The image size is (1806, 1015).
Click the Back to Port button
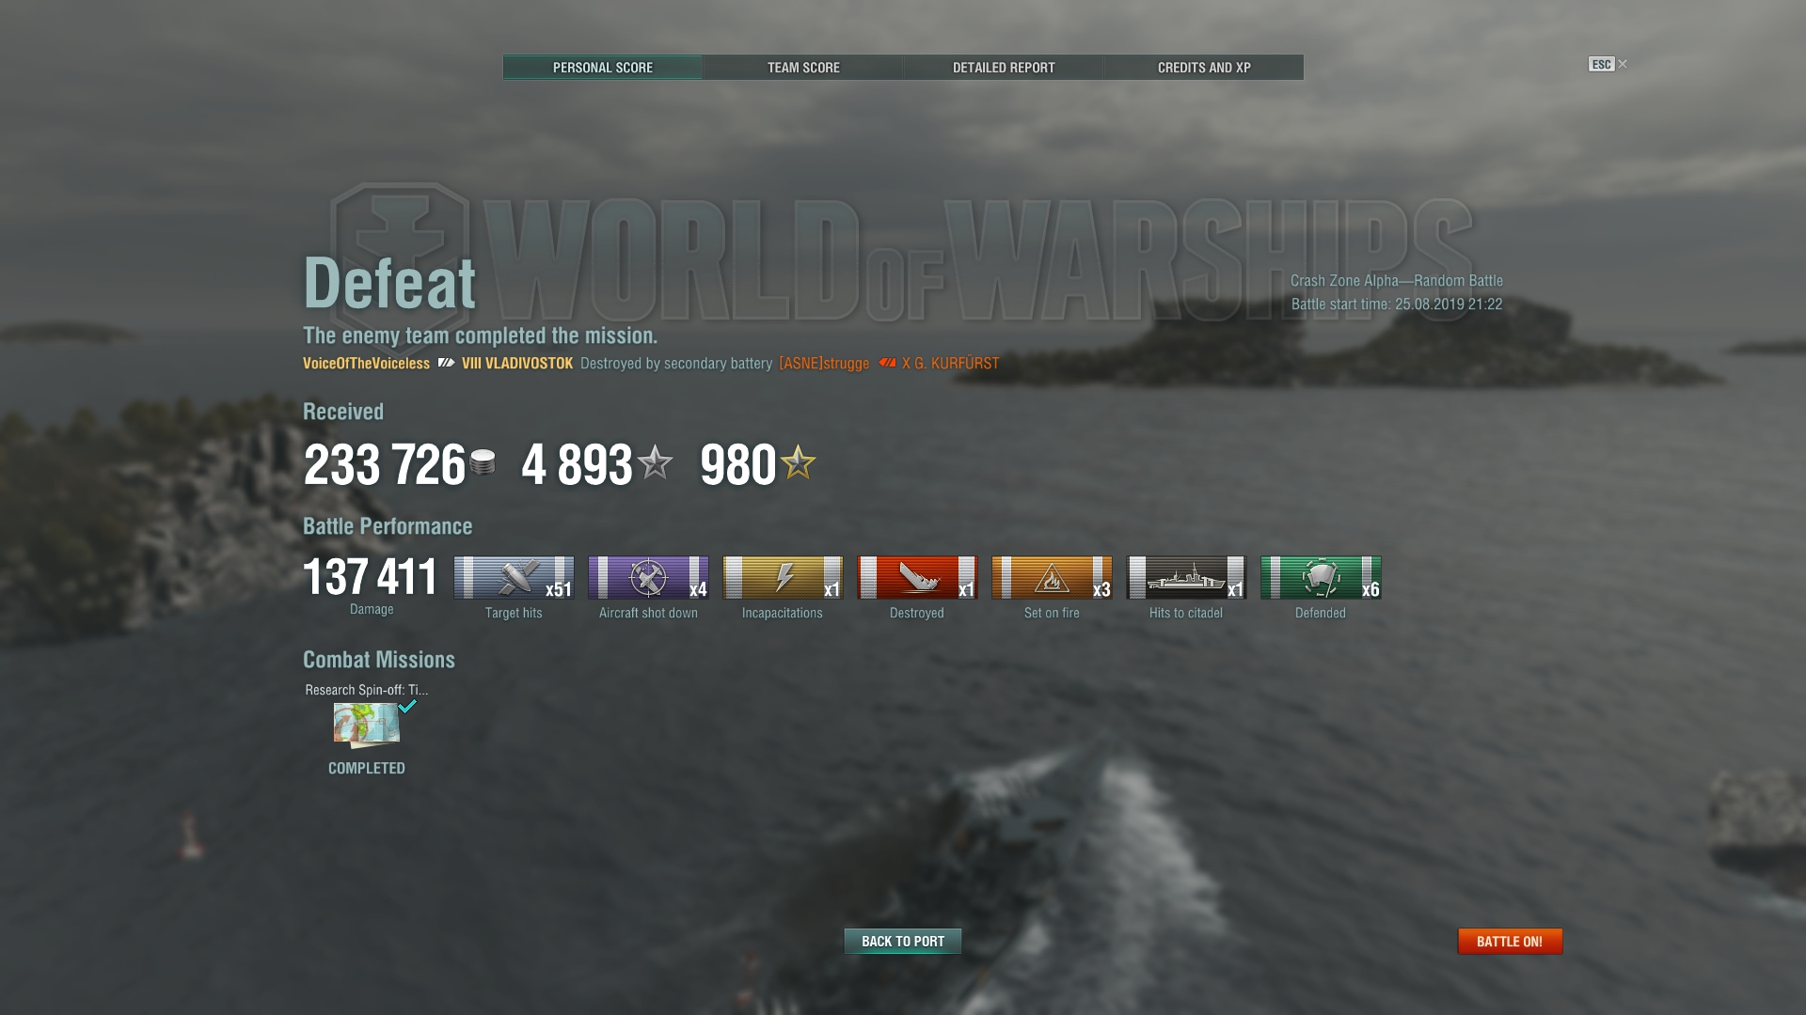[903, 941]
